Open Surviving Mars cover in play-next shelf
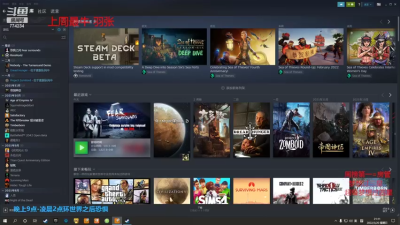The height and width of the screenshot is (225, 400). click(251, 191)
